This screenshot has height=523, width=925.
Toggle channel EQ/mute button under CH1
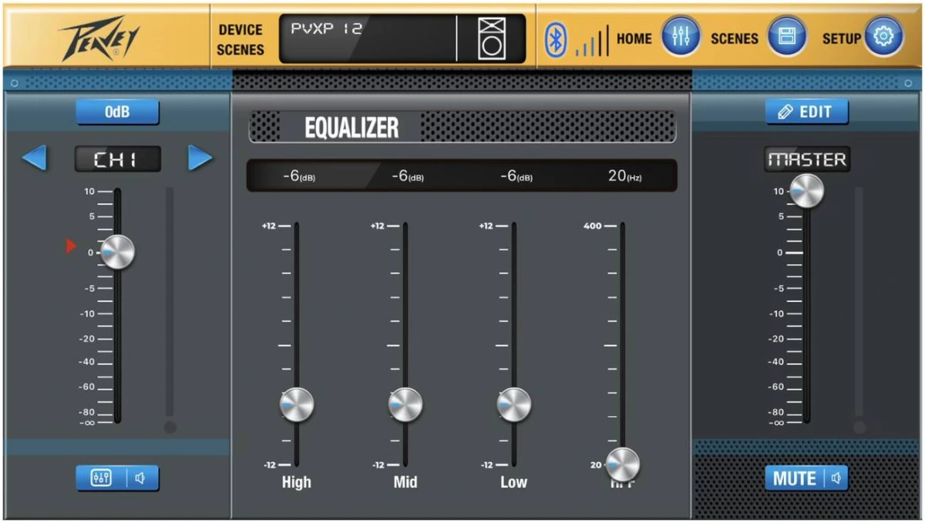(117, 478)
